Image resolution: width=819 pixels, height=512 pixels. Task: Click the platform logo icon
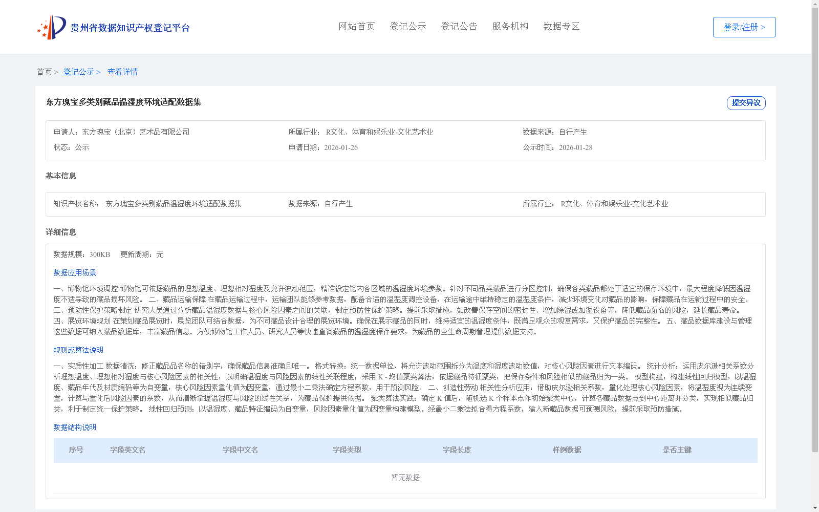(51, 27)
